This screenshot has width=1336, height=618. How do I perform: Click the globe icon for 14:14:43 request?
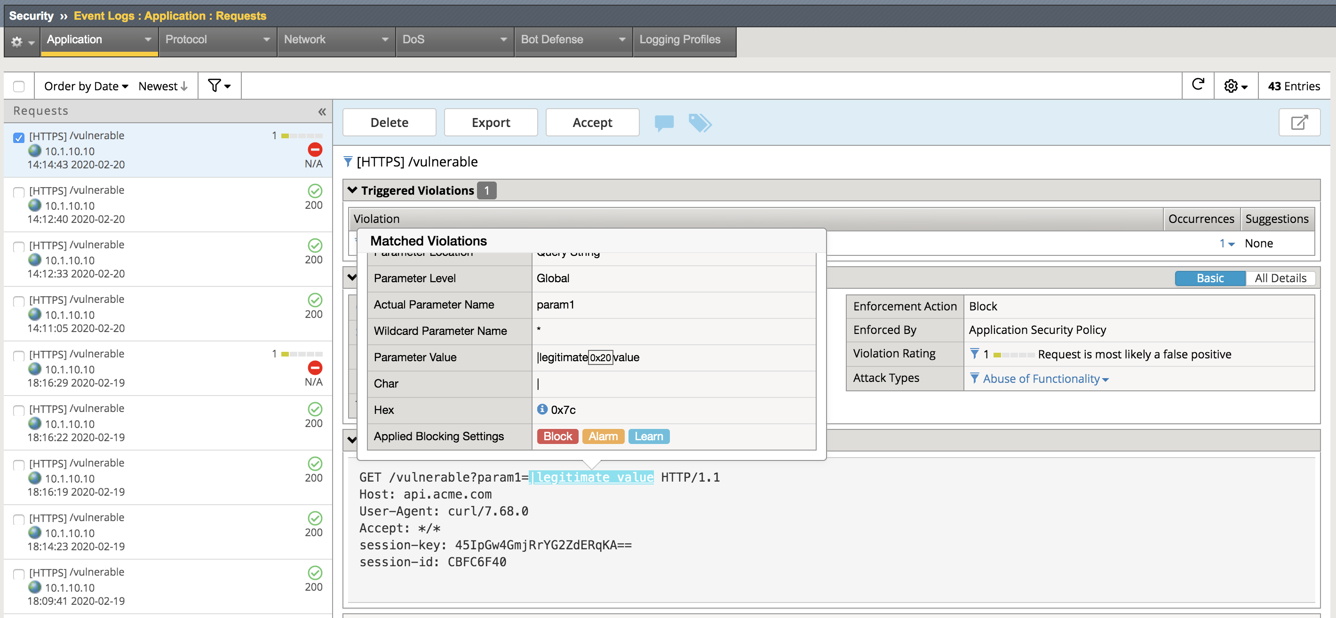tap(35, 151)
